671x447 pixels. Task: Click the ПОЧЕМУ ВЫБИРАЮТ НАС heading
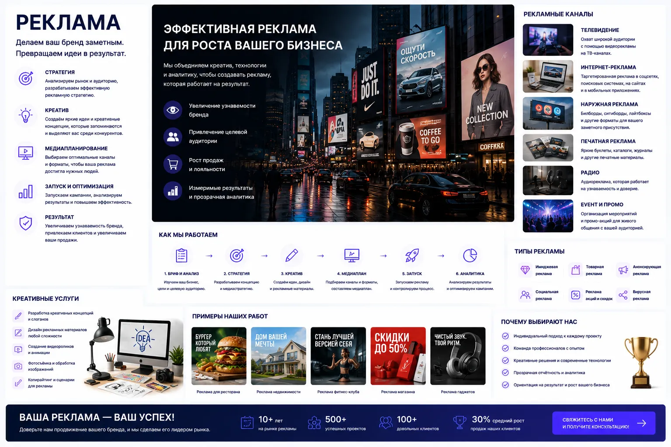click(x=539, y=322)
